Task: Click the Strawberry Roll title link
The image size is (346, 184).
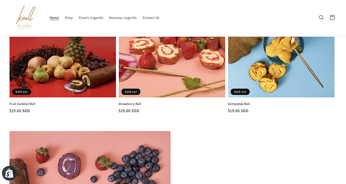Action: [130, 104]
